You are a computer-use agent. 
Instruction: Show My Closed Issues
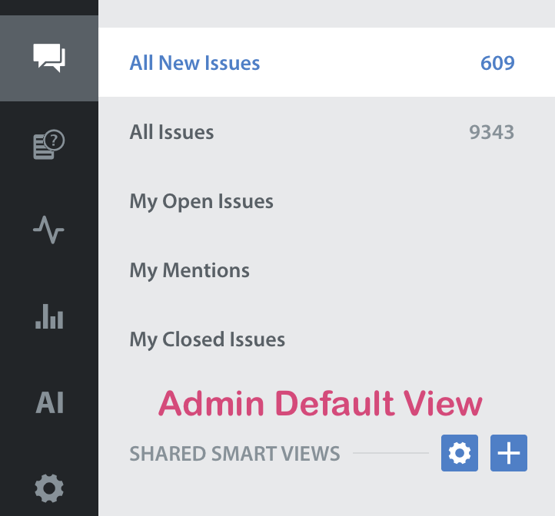click(208, 339)
